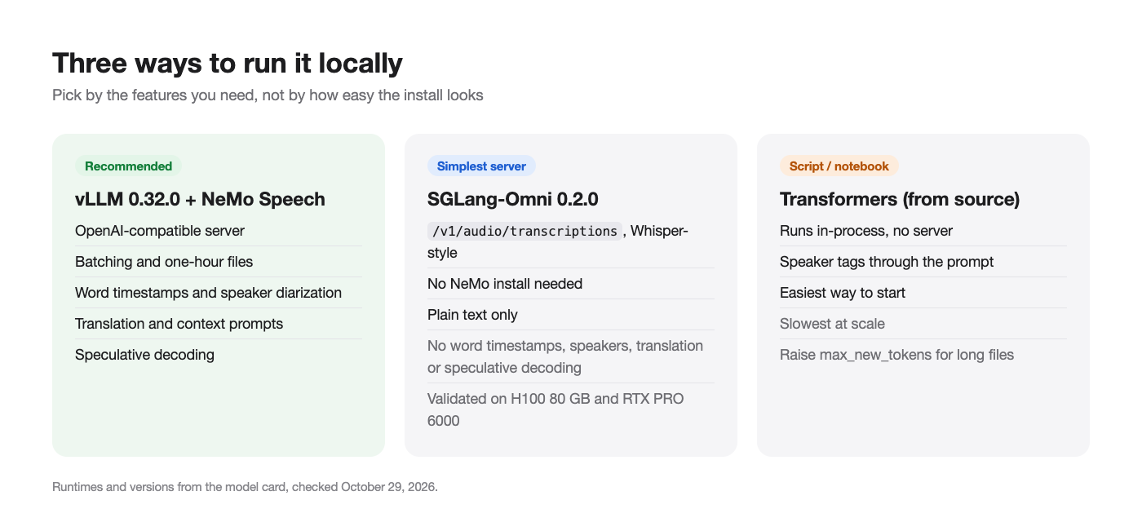Click the vLLM card's 'Speculative decoding' row

pos(219,355)
